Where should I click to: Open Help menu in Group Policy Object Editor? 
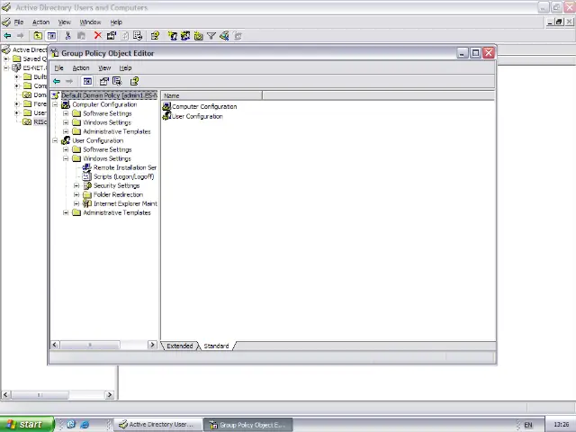(125, 68)
